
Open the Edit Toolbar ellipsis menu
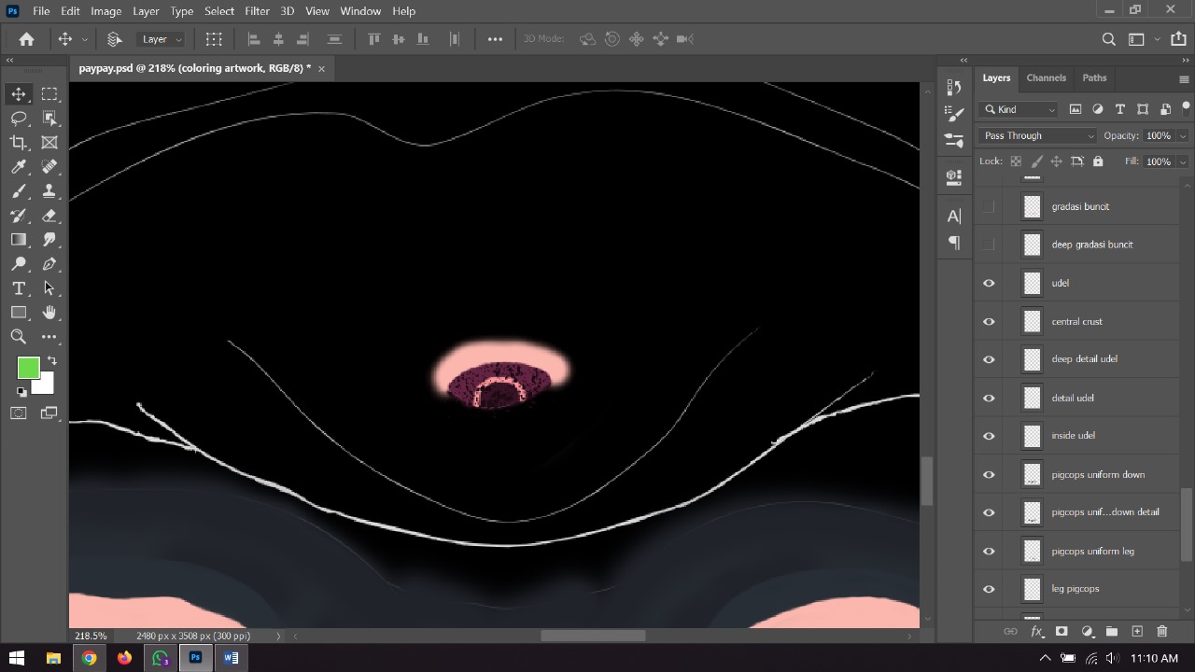point(49,337)
